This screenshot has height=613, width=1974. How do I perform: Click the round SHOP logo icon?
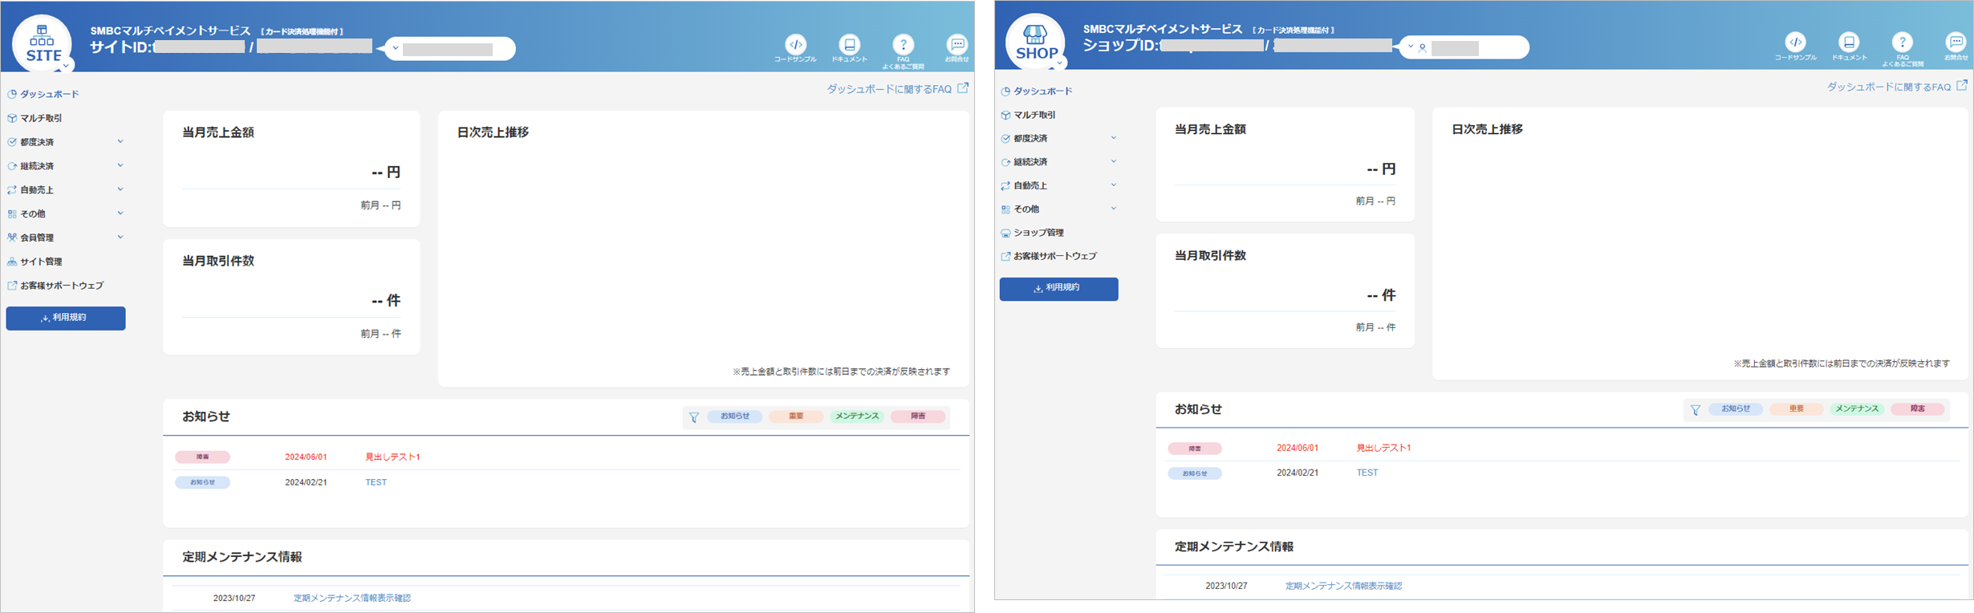pos(1035,42)
